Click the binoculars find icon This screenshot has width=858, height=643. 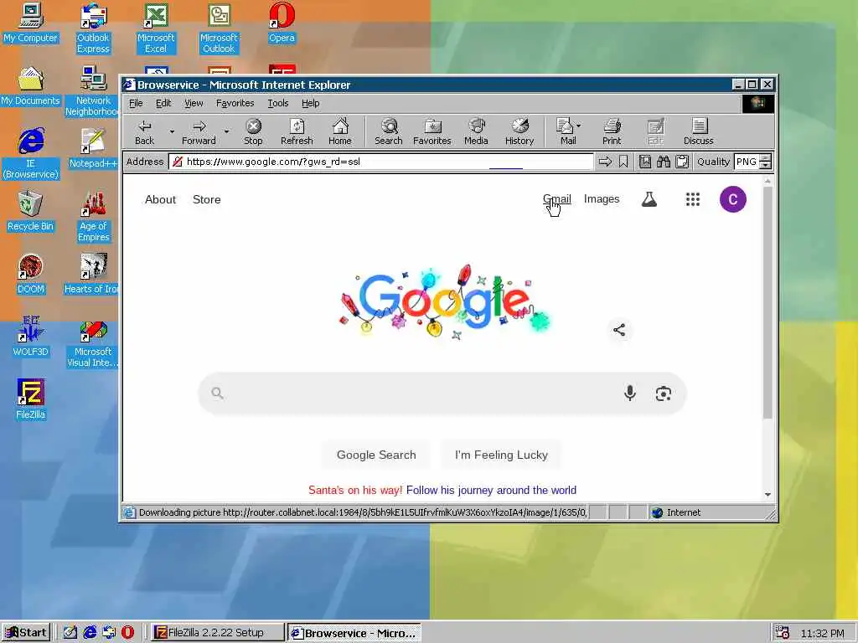pos(664,162)
